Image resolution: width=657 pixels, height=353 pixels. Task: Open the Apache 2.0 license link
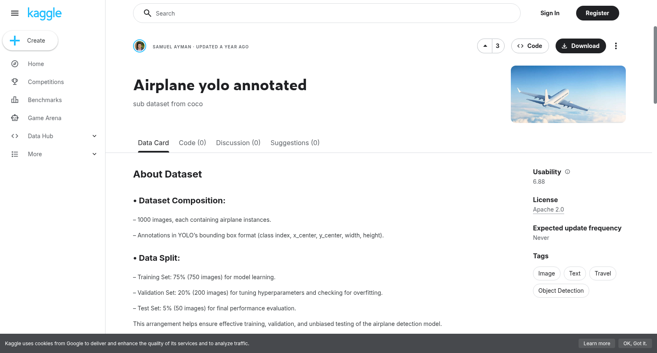[x=548, y=210]
